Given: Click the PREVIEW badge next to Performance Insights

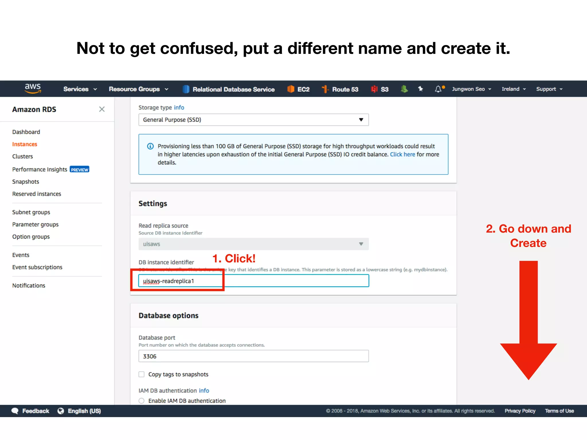Looking at the screenshot, I should pyautogui.click(x=79, y=170).
